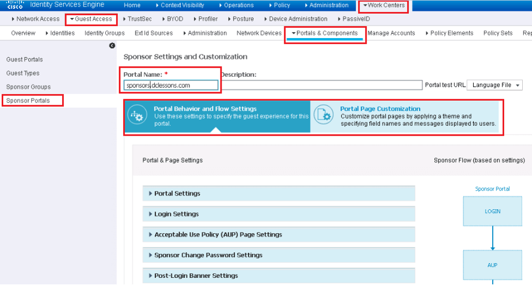Select PassiveID submenu
532x286 pixels.
pos(354,19)
